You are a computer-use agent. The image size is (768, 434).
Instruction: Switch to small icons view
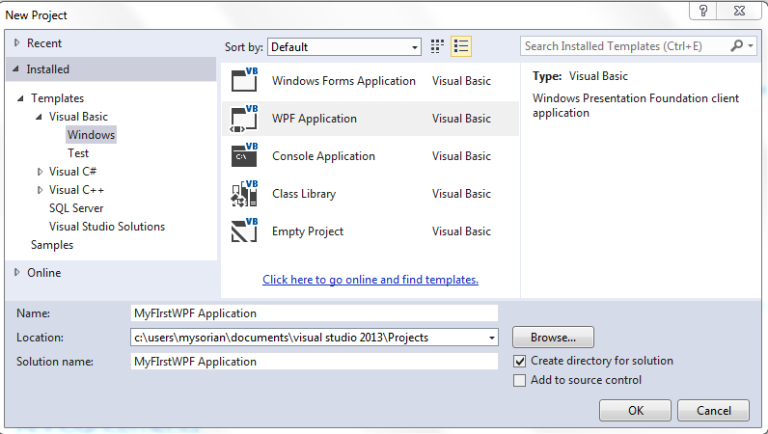point(437,46)
